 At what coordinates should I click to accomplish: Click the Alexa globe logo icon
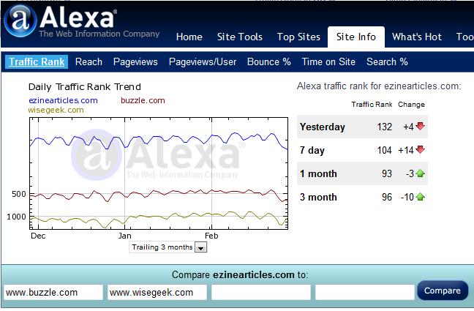(x=20, y=20)
